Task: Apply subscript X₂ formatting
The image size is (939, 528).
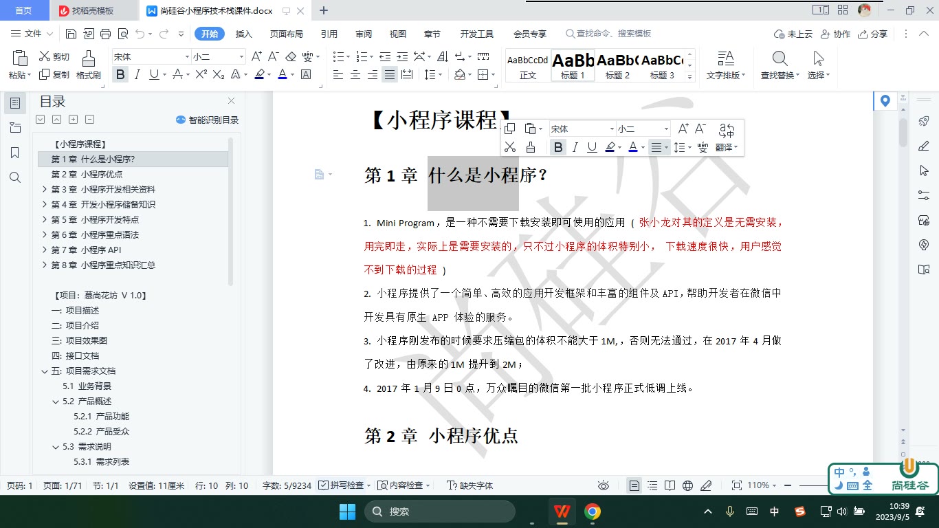Action: click(219, 75)
